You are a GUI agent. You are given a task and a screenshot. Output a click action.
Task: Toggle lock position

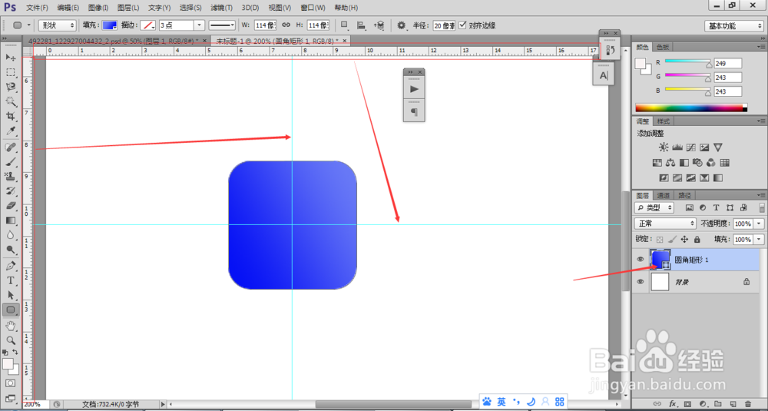click(x=685, y=240)
